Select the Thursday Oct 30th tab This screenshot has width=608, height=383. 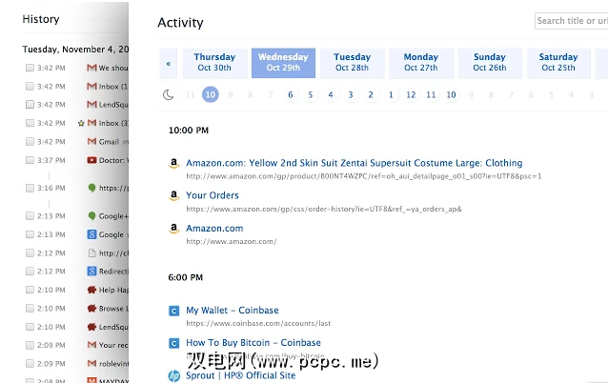coord(214,63)
